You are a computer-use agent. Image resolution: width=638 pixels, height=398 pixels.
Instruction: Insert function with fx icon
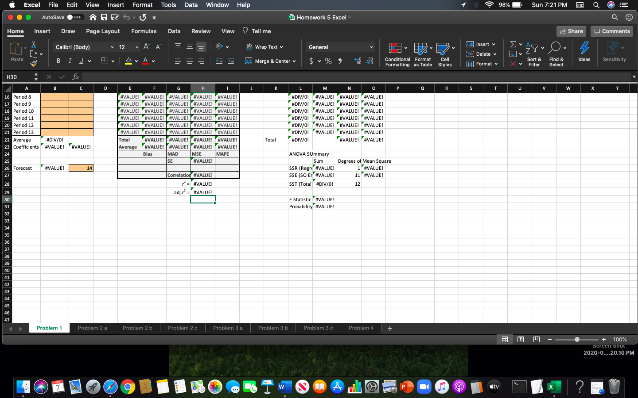point(76,77)
